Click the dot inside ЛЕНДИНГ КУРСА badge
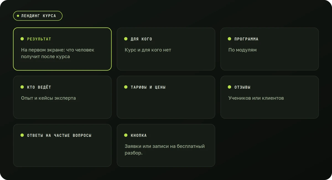The width and height of the screenshot is (332, 180). (x=18, y=16)
